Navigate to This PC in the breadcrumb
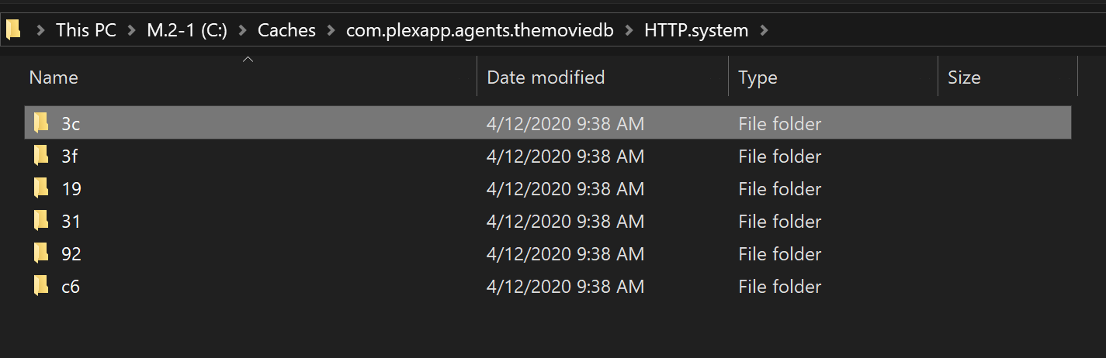 86,30
